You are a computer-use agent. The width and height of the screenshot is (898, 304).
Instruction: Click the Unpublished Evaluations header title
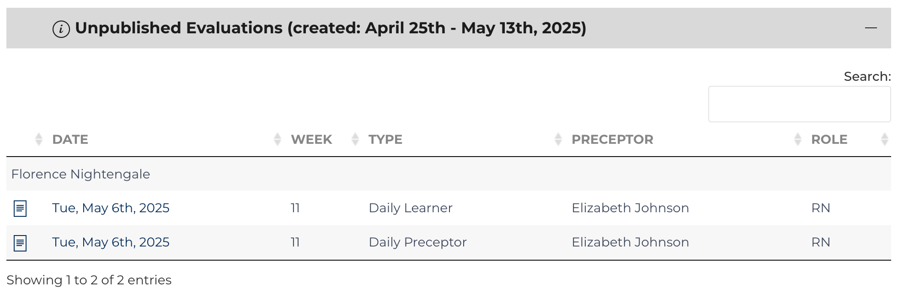click(x=330, y=28)
